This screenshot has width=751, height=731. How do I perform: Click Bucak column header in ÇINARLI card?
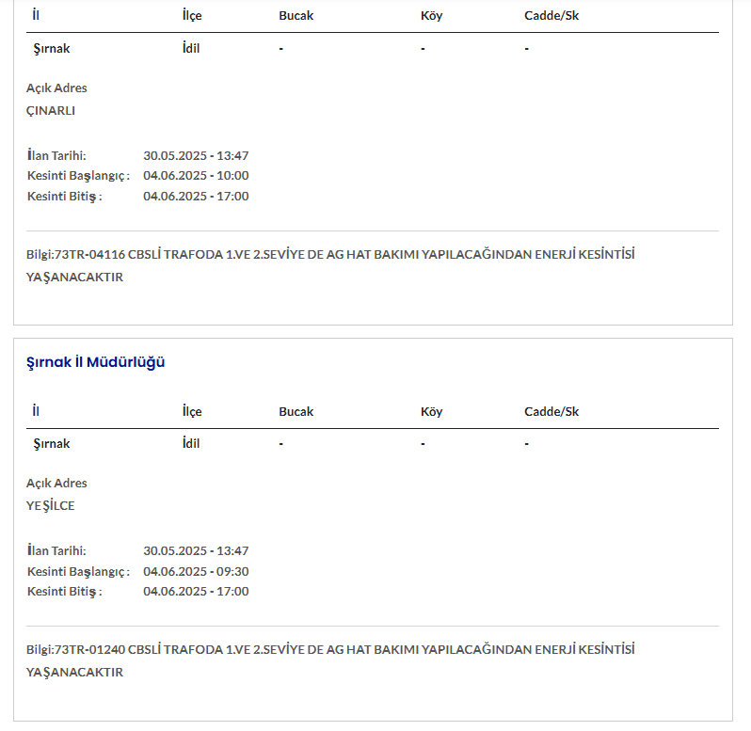[296, 16]
